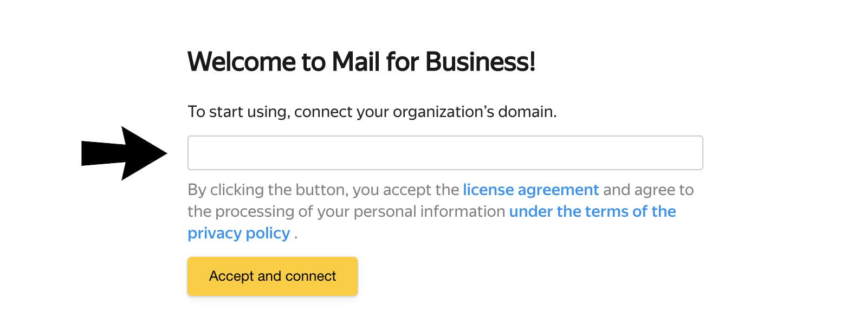Click the organization domain input field

click(x=445, y=153)
